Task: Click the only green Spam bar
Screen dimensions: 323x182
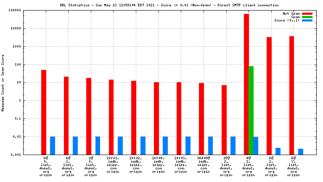Action: tap(251, 110)
